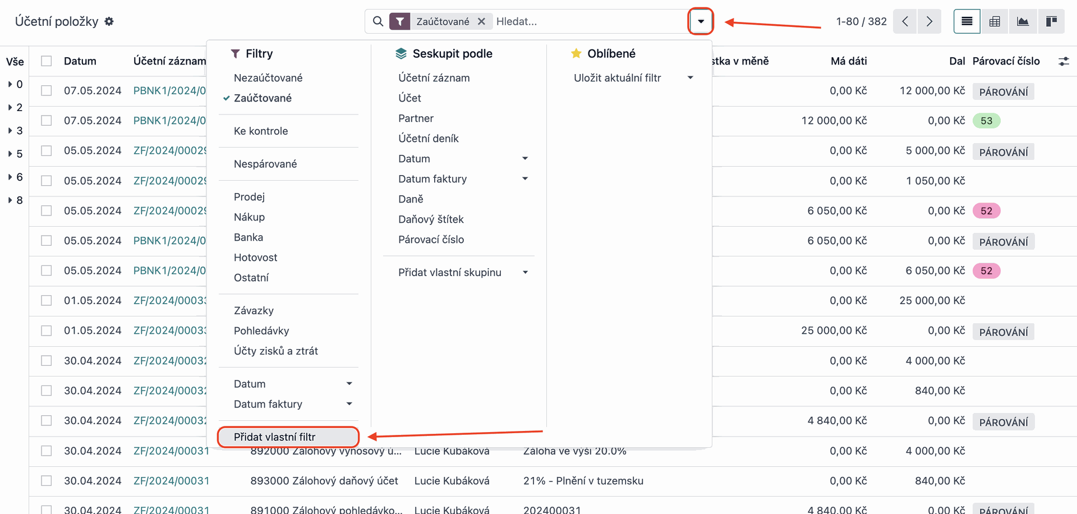The width and height of the screenshot is (1077, 514).
Task: Switch to list view
Action: [x=967, y=21]
